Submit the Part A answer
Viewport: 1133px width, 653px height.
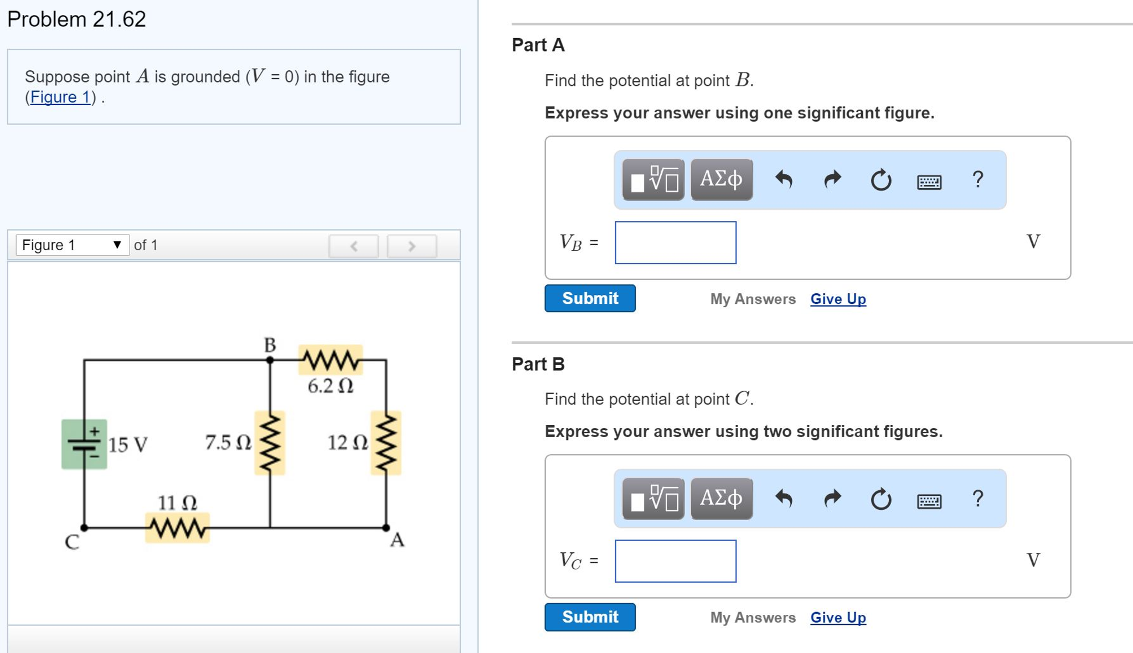click(590, 298)
